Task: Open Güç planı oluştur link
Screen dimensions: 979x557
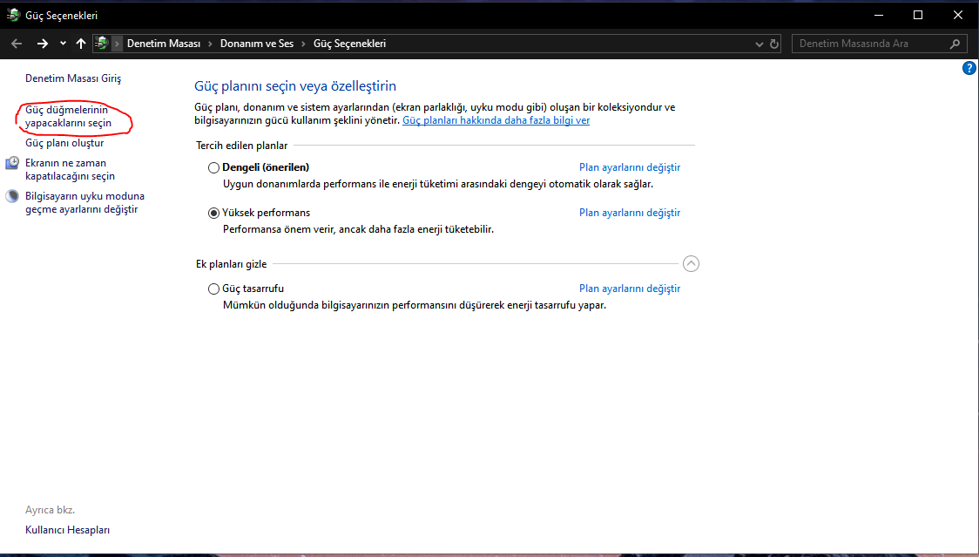Action: [64, 143]
